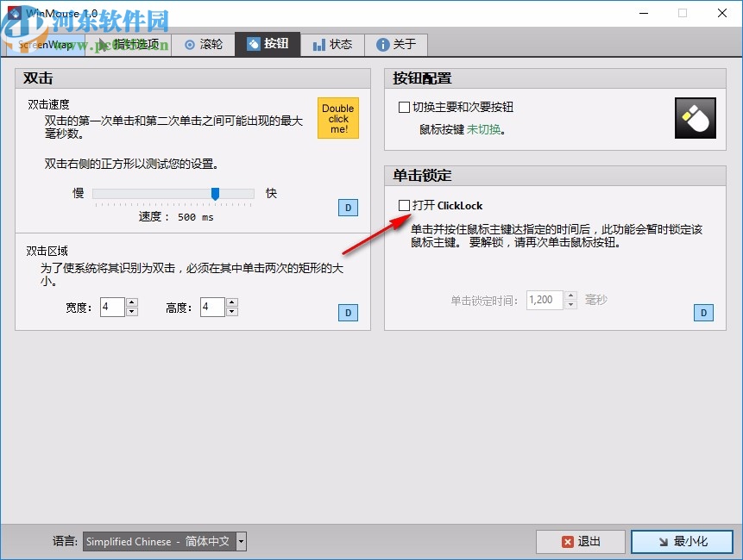The width and height of the screenshot is (743, 560).
Task: Click the 单击锁定时间 1,200 field
Action: (545, 300)
